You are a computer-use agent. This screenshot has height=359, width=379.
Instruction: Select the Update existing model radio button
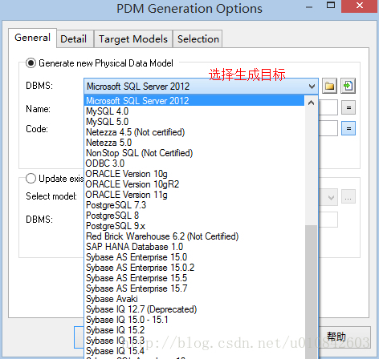31,179
